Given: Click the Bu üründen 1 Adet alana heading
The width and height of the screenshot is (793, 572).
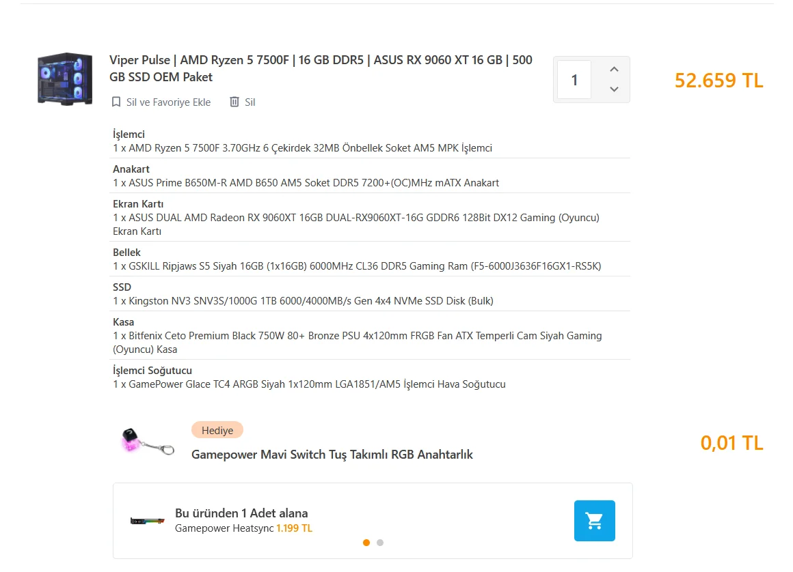Looking at the screenshot, I should 241,513.
